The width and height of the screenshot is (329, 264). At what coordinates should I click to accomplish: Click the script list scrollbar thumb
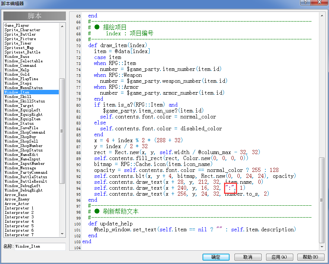[62, 131]
